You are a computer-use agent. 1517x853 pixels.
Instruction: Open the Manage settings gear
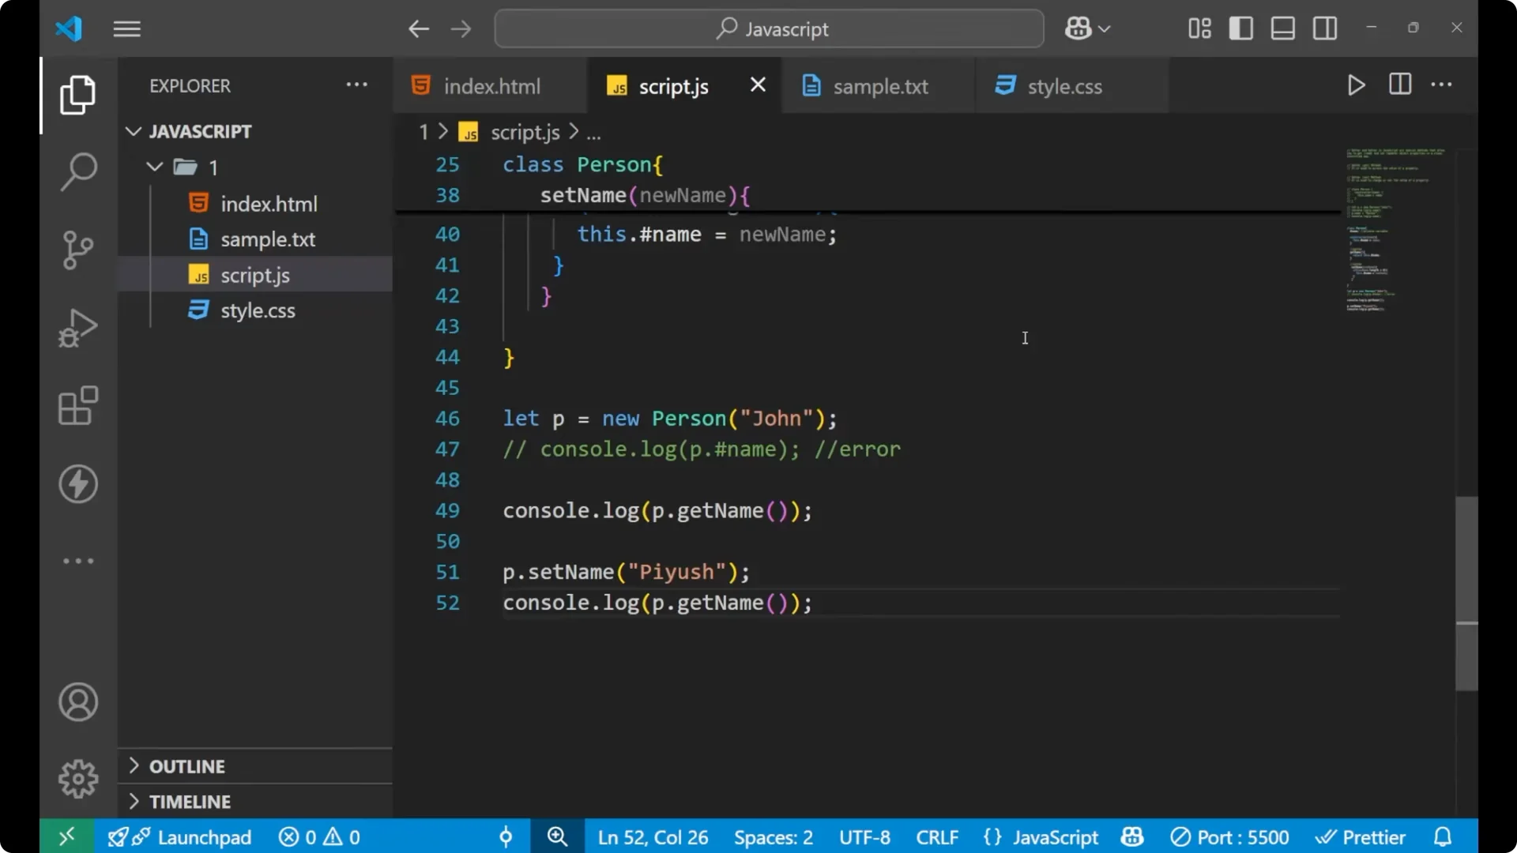point(77,778)
